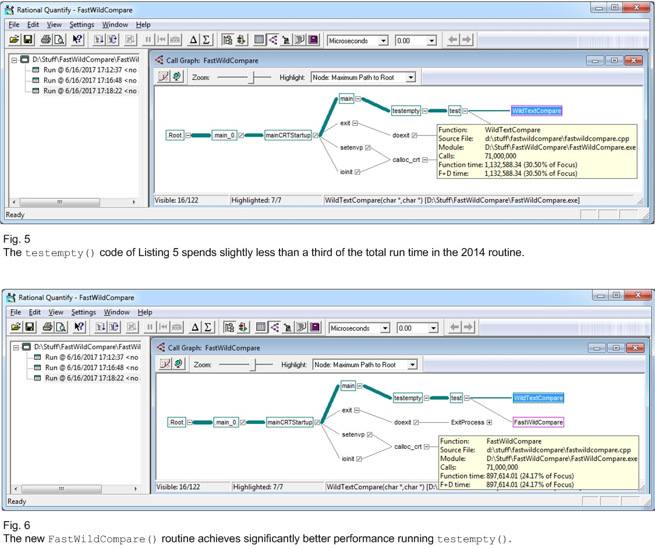Expand the ExitProcess node with the plus box
This screenshot has height=549, width=655.
click(490, 423)
